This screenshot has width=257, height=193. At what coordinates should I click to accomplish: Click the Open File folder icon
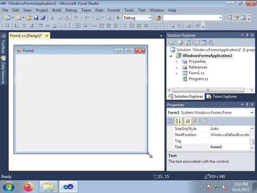point(29,18)
